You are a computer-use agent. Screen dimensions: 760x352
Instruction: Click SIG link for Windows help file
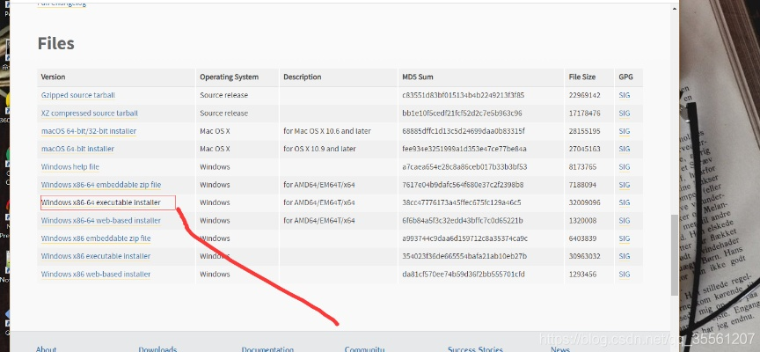pos(624,167)
